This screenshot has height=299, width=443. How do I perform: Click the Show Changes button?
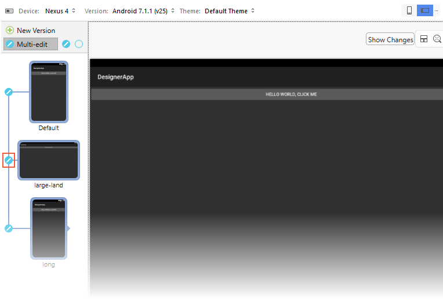point(390,40)
